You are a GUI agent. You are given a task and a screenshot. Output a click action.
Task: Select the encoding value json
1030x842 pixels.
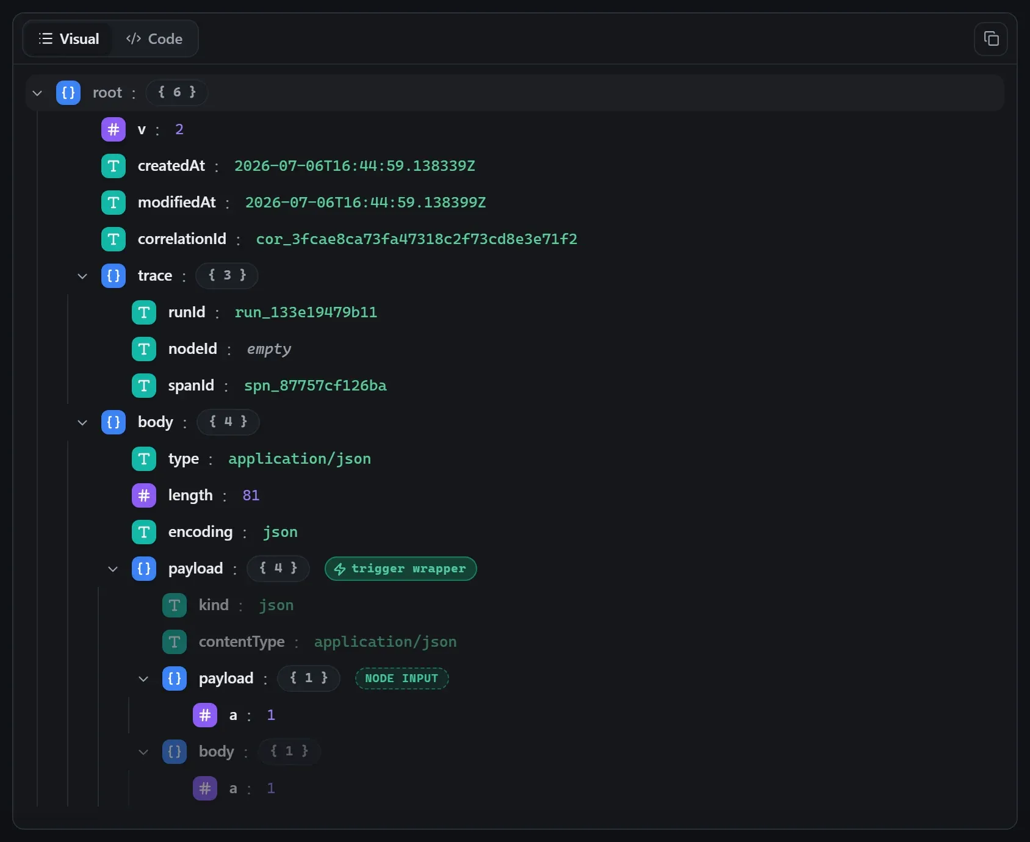(x=280, y=532)
